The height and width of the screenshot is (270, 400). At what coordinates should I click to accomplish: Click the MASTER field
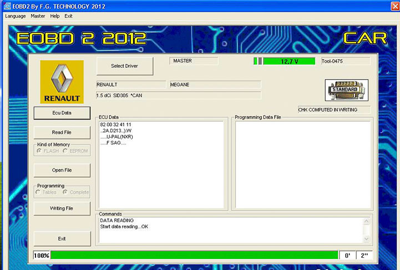(x=194, y=61)
